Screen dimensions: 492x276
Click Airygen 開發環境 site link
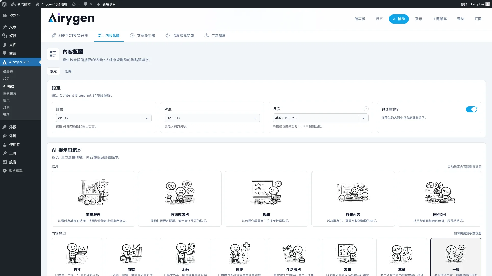51,4
